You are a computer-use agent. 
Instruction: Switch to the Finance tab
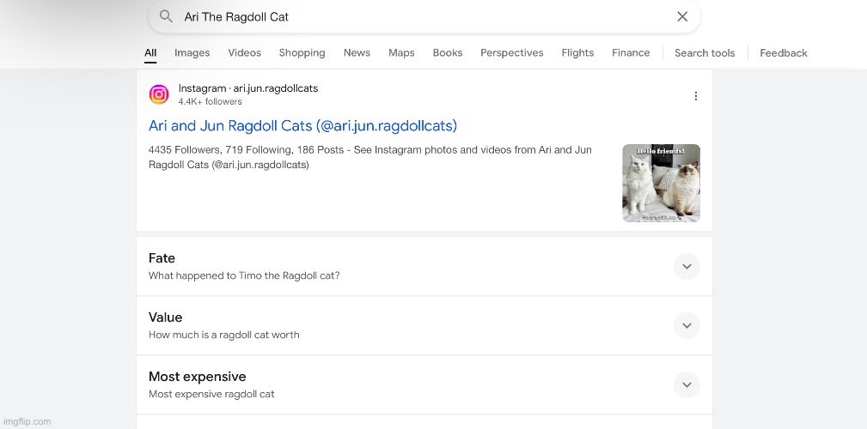tap(631, 53)
